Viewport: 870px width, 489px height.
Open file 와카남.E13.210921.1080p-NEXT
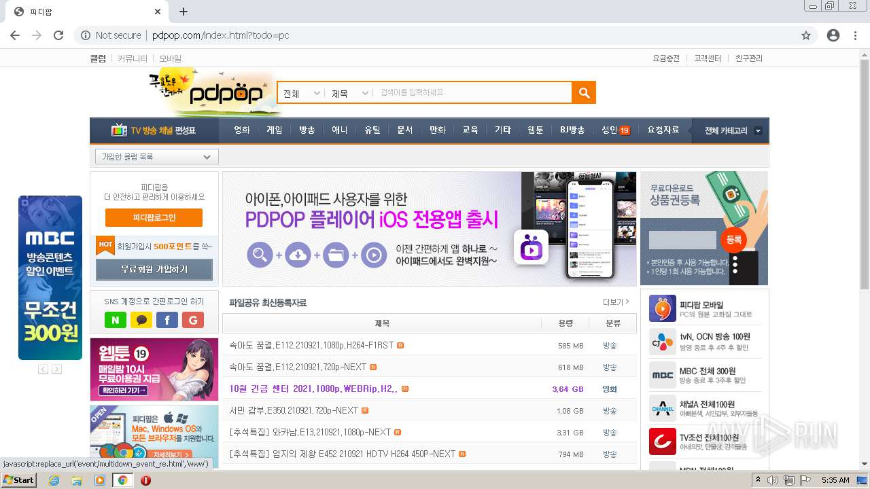(311, 433)
